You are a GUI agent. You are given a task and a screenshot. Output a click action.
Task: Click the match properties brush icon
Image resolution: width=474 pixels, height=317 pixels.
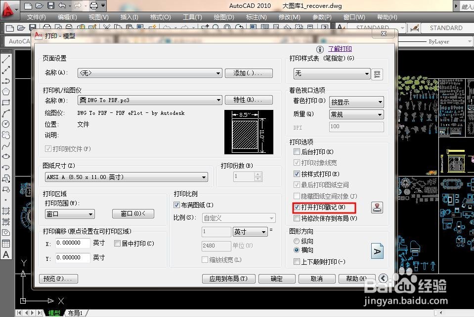[x=415, y=28]
